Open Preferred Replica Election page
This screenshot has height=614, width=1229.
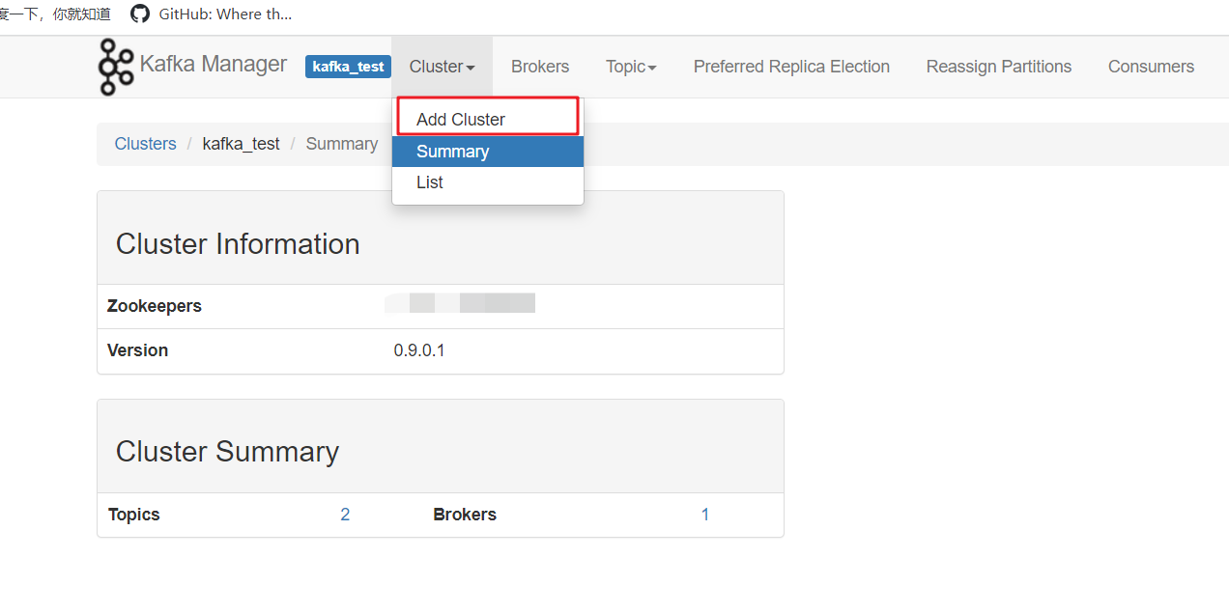point(791,67)
